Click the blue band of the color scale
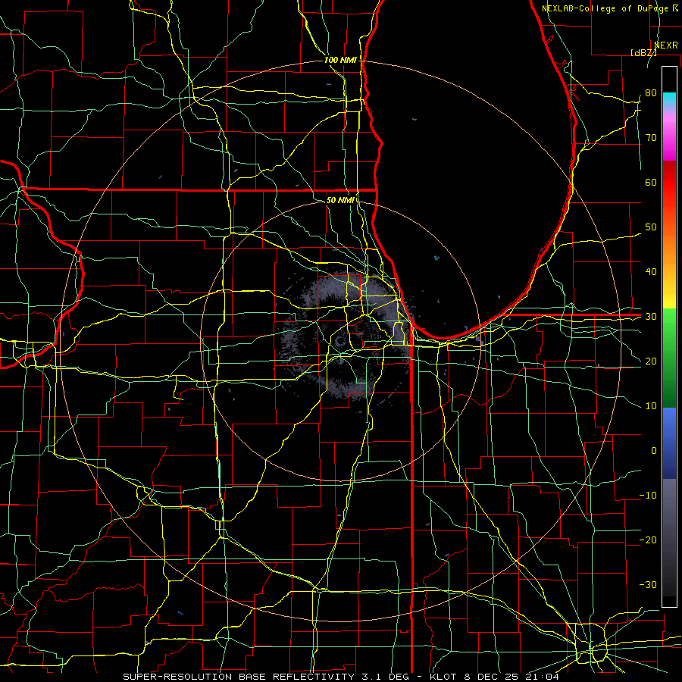The image size is (682, 682). (x=669, y=443)
